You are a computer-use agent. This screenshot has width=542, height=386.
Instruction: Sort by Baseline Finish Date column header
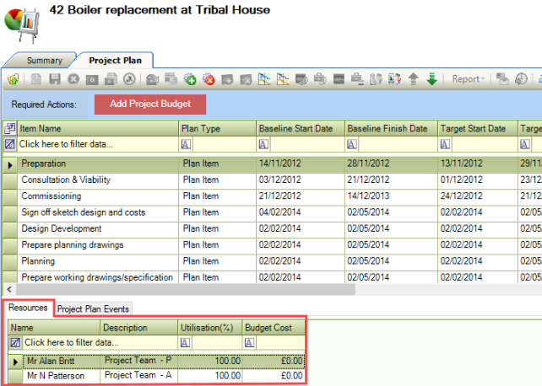(x=387, y=128)
